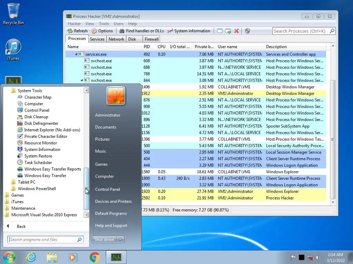Open Disk Defragmenter in the Start menu
This screenshot has height=264, width=353.
tap(41, 123)
